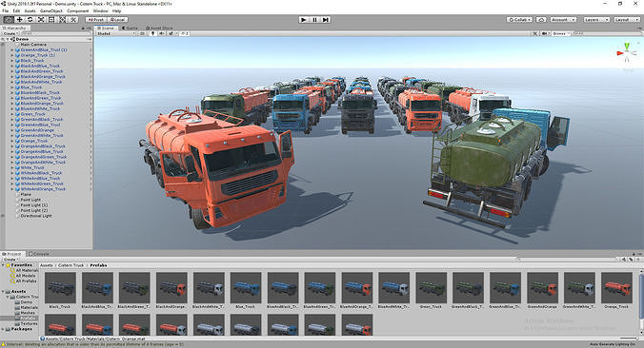Image resolution: width=644 pixels, height=348 pixels.
Task: Select the Hand tool in toolbar
Action: 9,19
